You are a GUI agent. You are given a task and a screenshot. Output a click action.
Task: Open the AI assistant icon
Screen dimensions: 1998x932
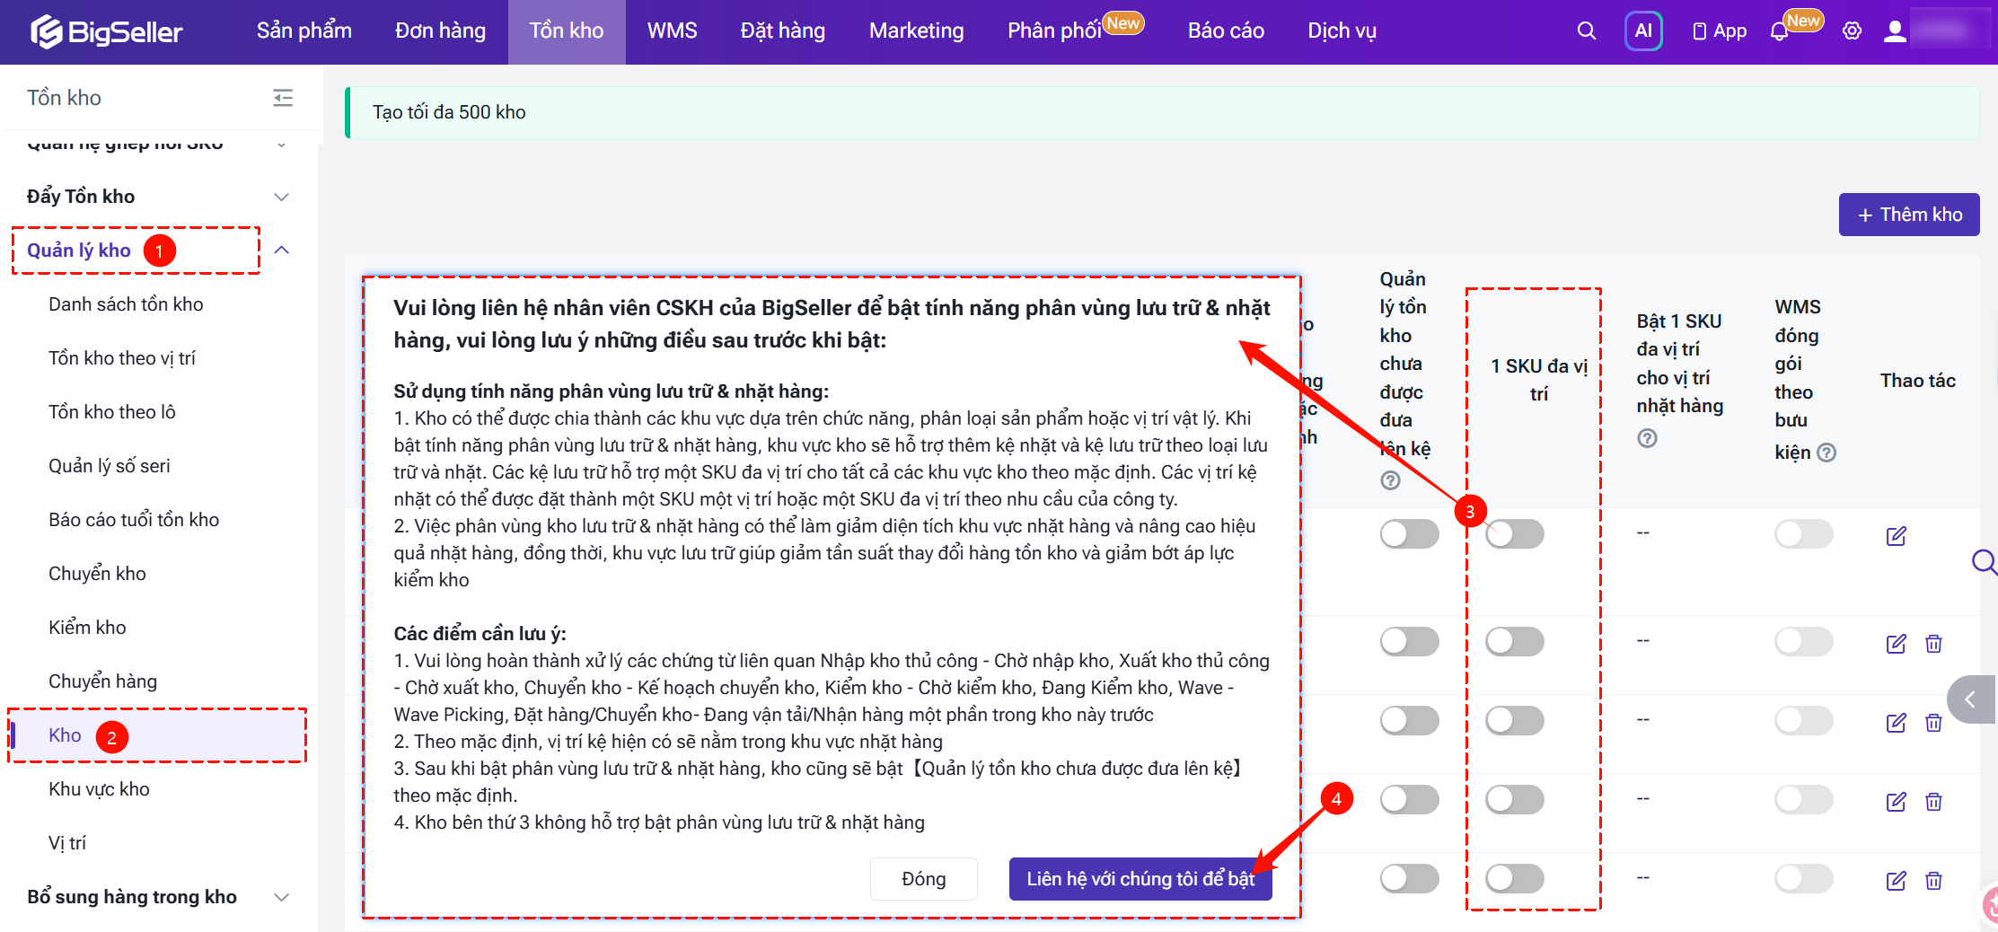(1643, 31)
